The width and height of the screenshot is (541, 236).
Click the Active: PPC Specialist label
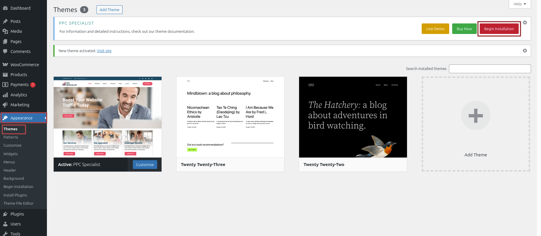[x=79, y=165]
